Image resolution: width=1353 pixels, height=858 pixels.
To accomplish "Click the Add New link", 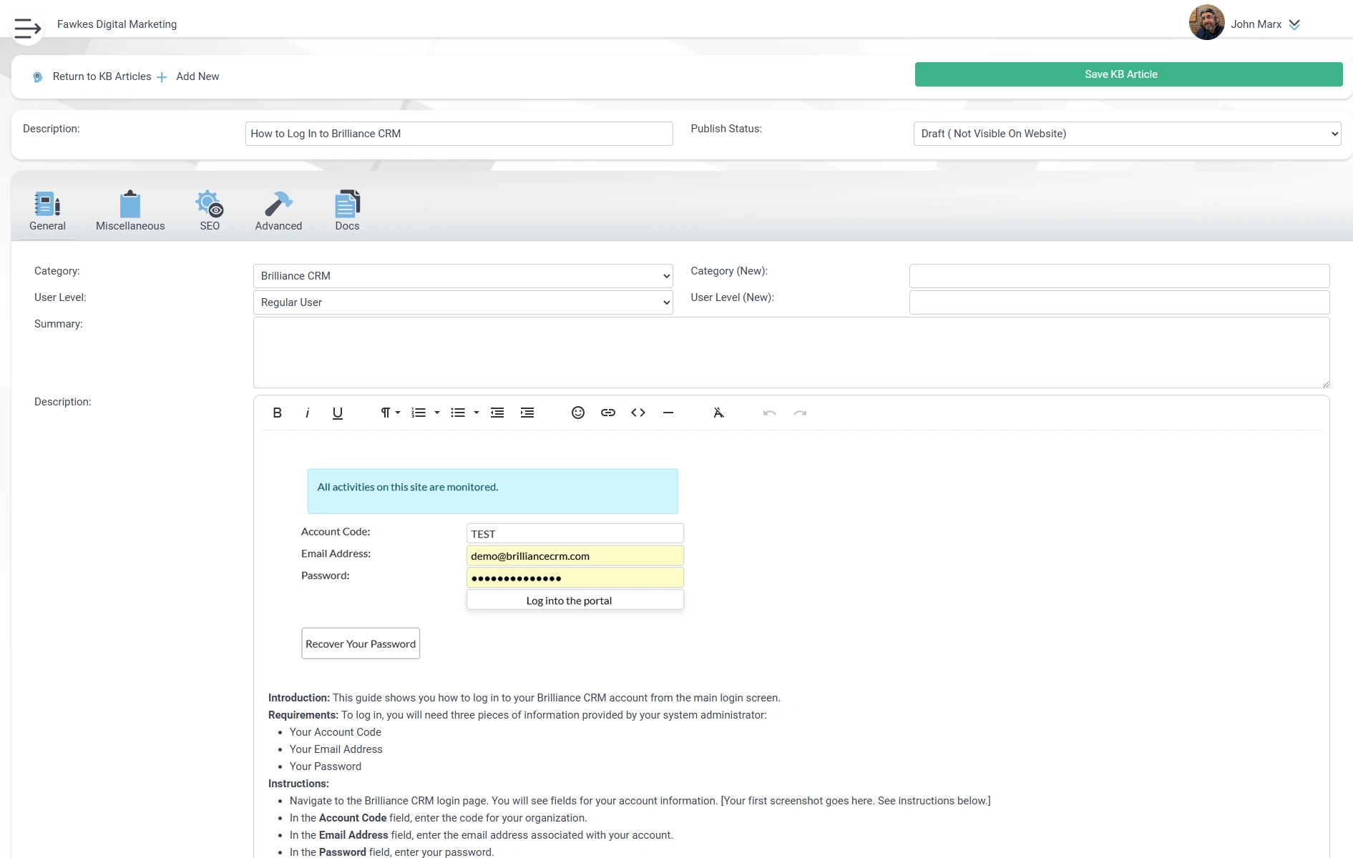I will click(x=197, y=77).
